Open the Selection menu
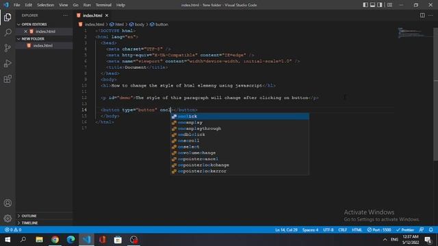 45,5
